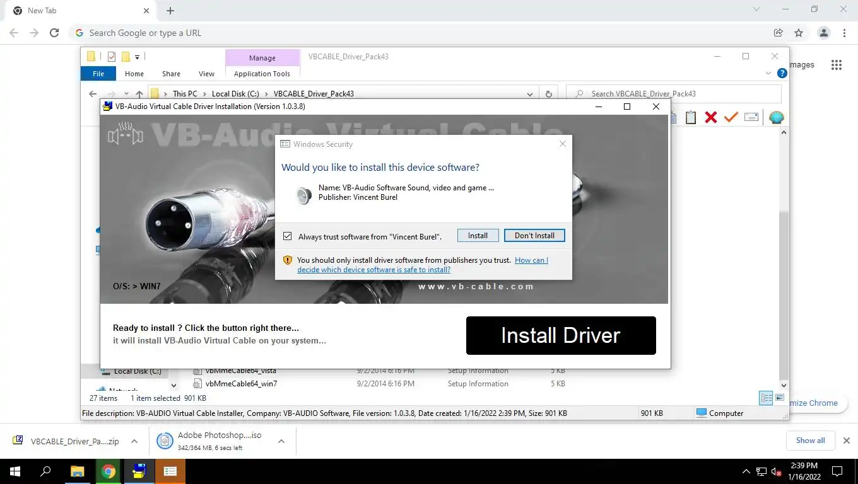
Task: Click the globe toolbar icon in Explorer
Action: [x=777, y=117]
